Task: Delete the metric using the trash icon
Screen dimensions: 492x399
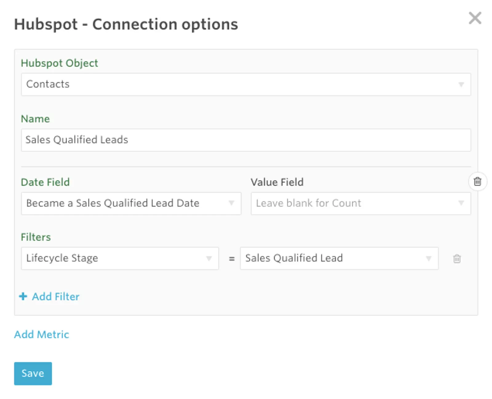Action: pyautogui.click(x=477, y=182)
